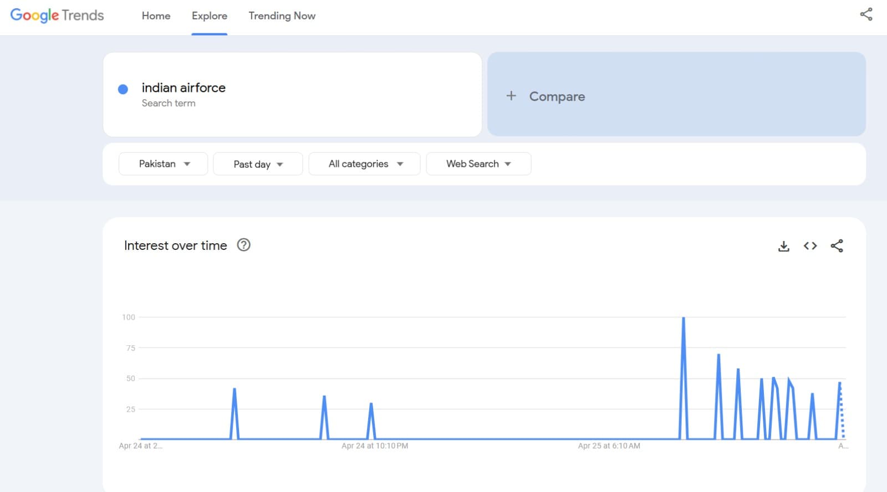
Task: Go to the Home tab
Action: tap(156, 16)
